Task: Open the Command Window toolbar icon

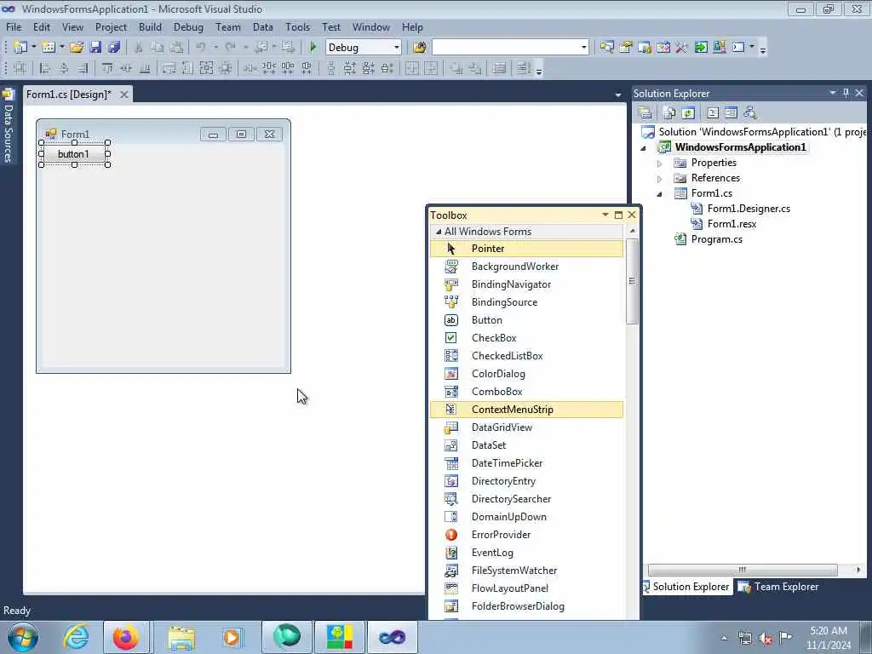Action: [738, 48]
